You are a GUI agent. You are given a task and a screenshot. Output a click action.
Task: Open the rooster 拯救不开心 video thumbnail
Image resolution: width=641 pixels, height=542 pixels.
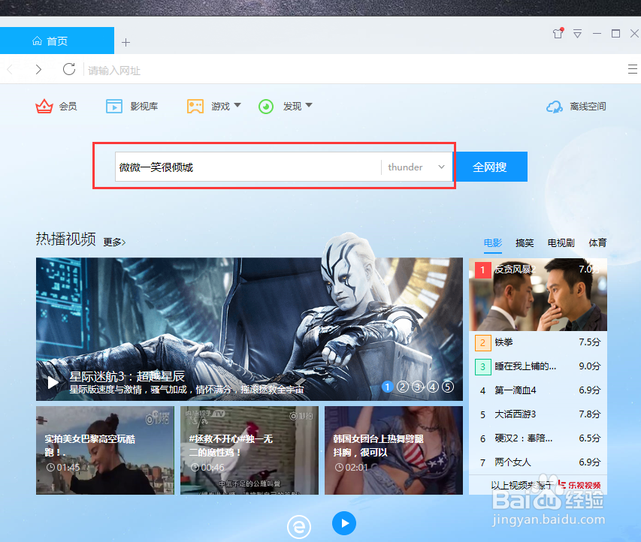249,450
